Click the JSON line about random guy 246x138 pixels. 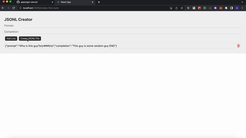(61, 46)
